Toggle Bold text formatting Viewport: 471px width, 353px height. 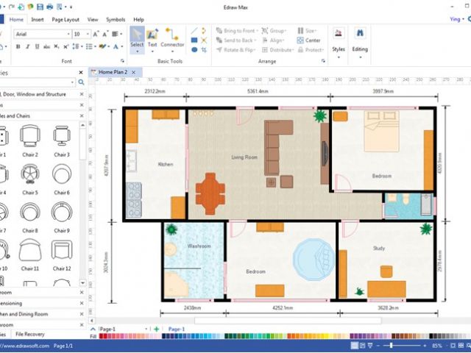[x=17, y=46]
